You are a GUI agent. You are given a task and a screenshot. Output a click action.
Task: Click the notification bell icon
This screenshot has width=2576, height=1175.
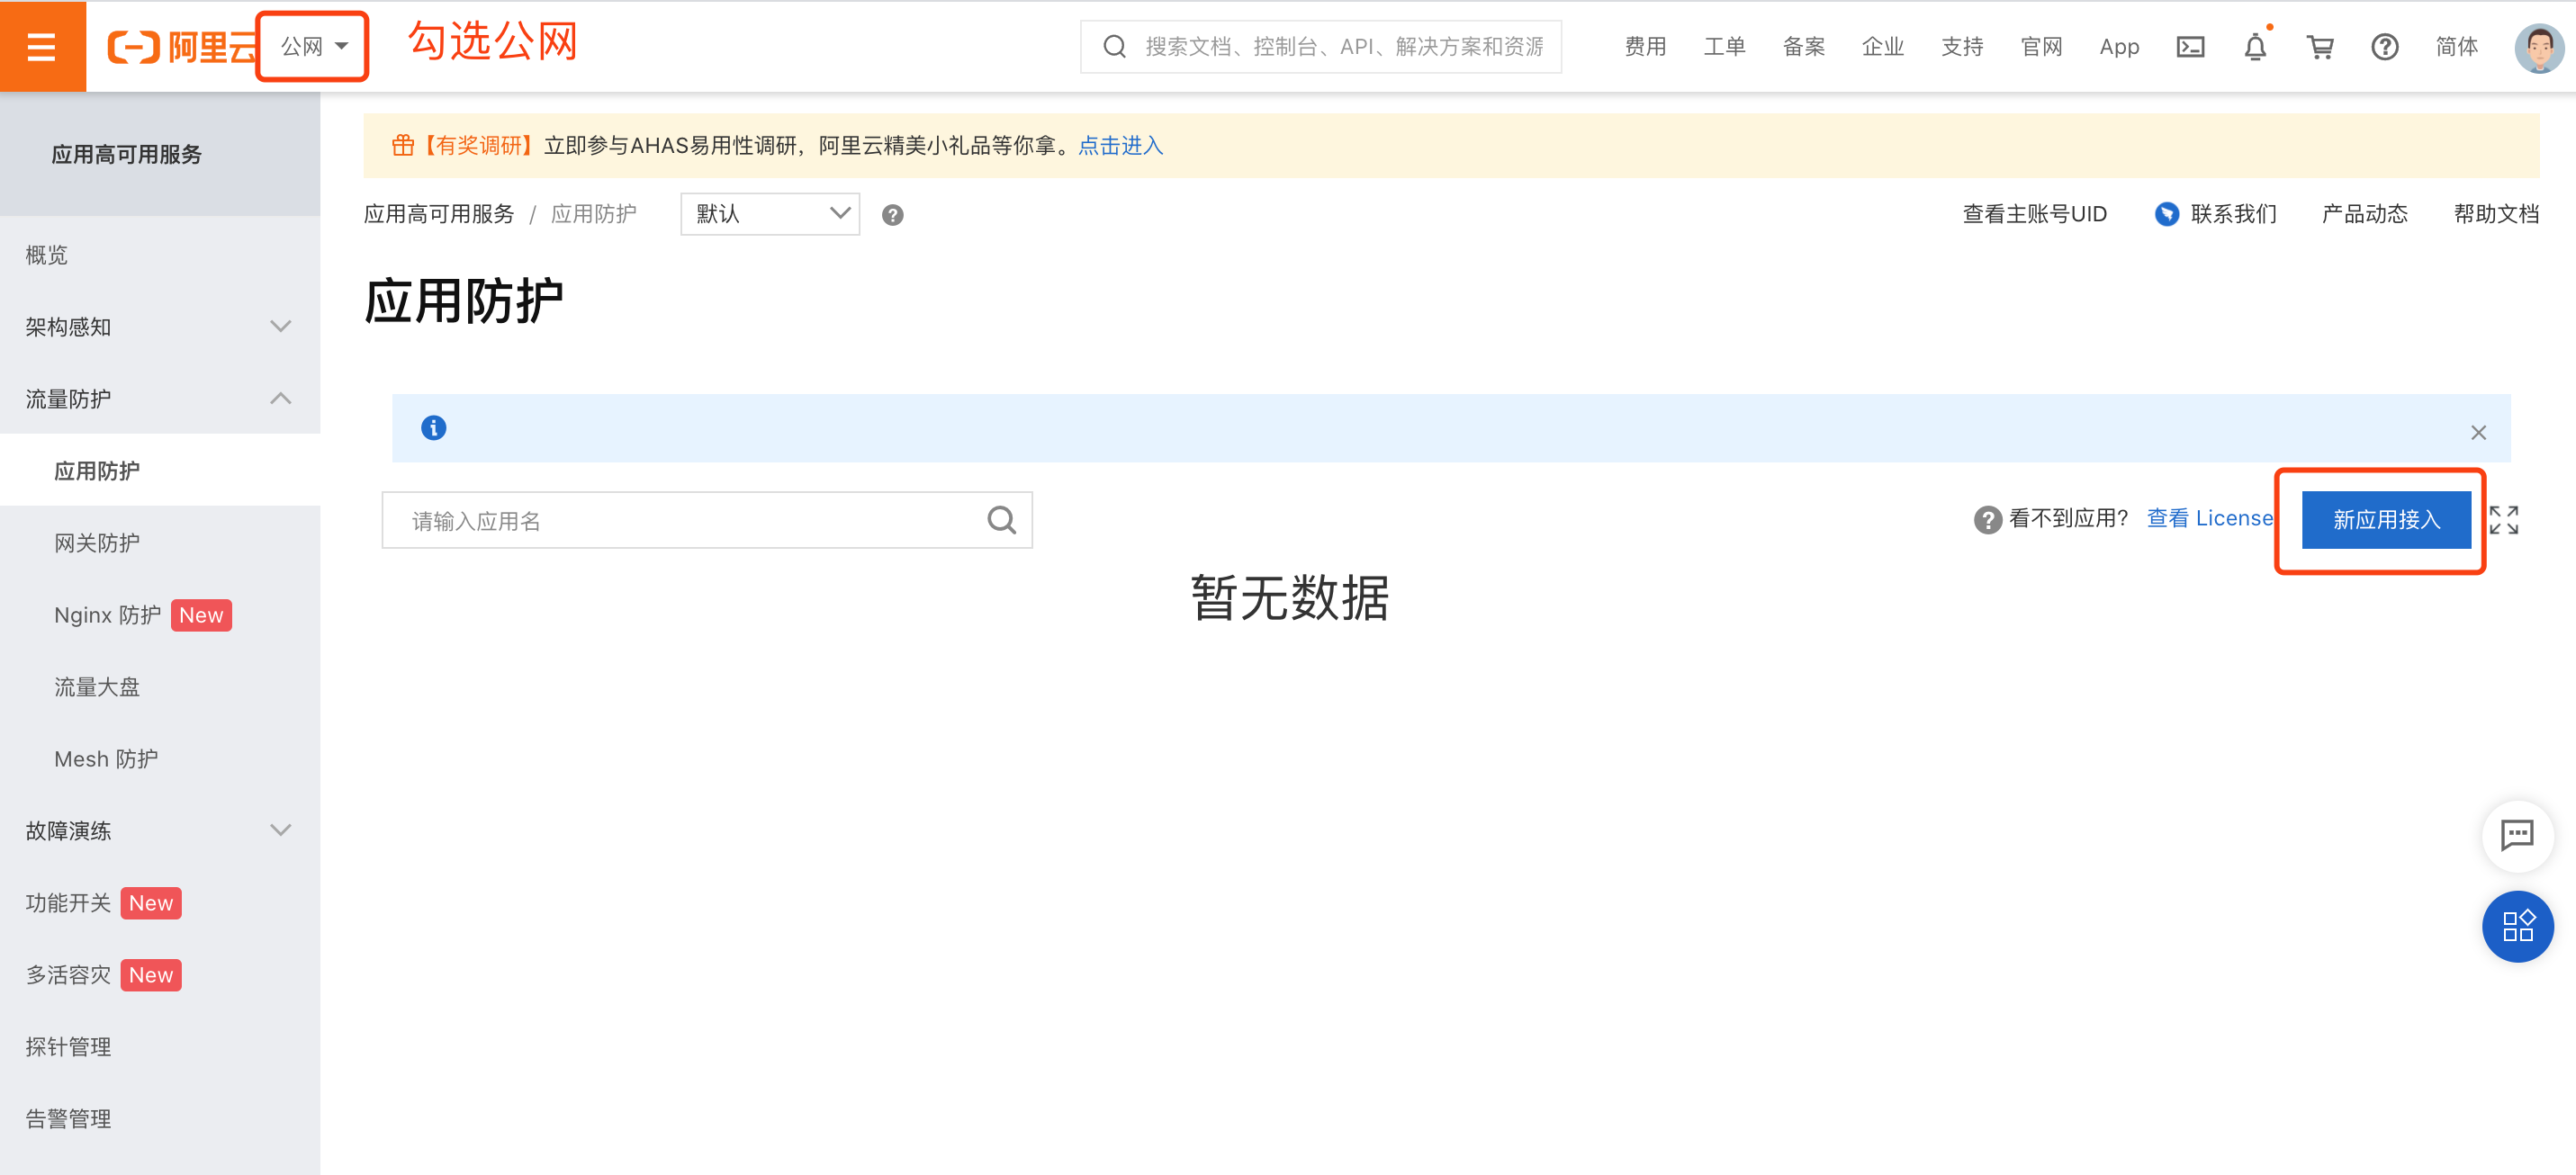(2255, 47)
